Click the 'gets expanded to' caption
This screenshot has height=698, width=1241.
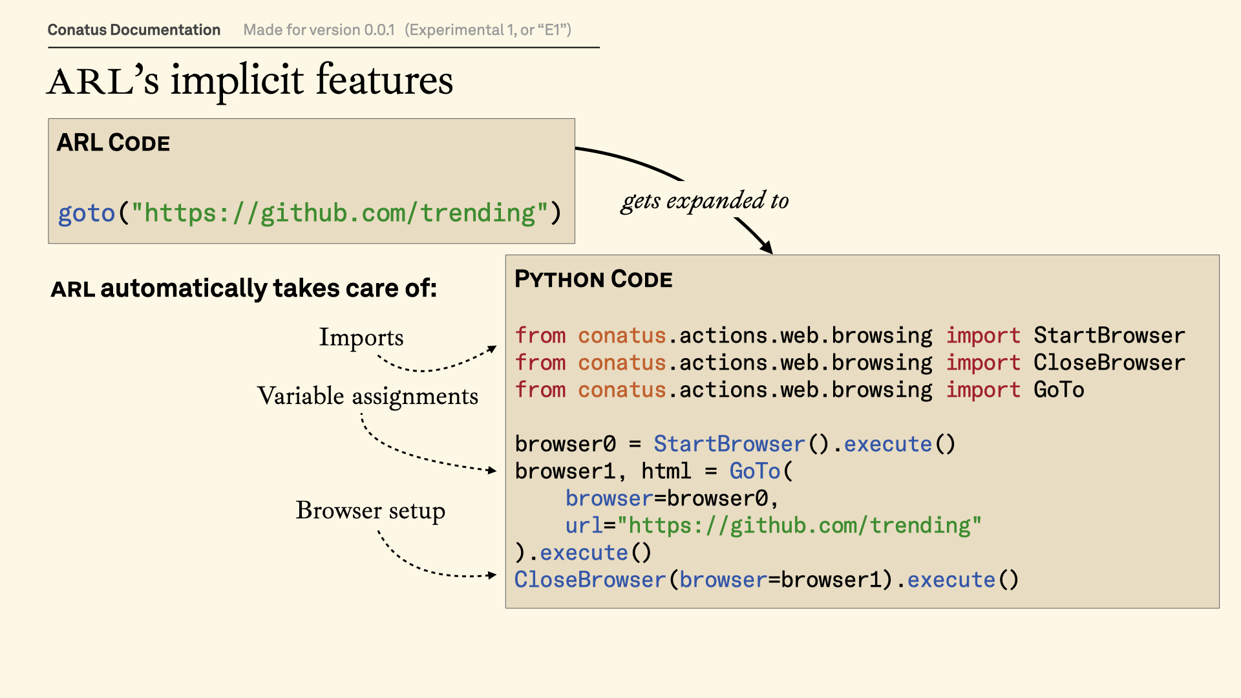[x=705, y=201]
